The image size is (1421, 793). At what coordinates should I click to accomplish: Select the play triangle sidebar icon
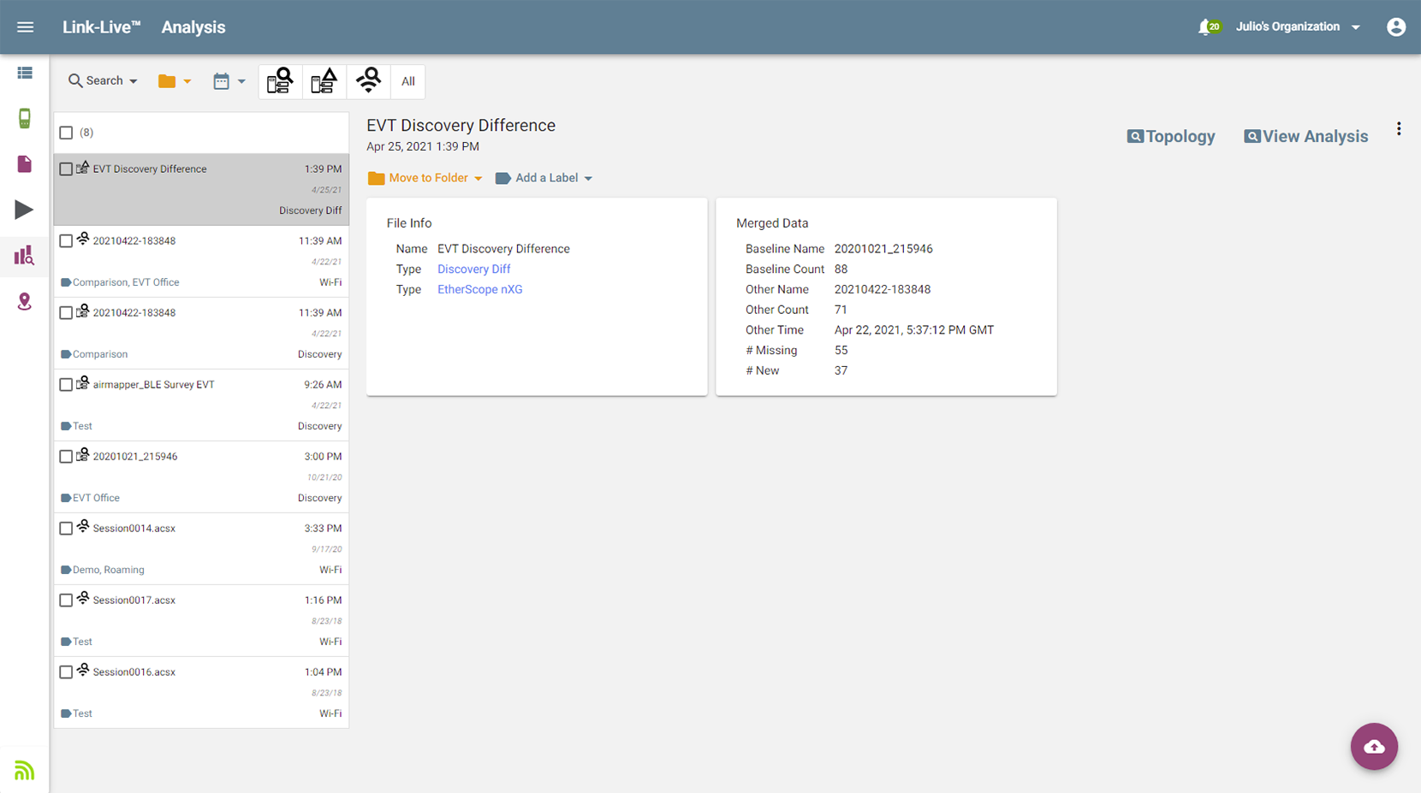click(25, 210)
